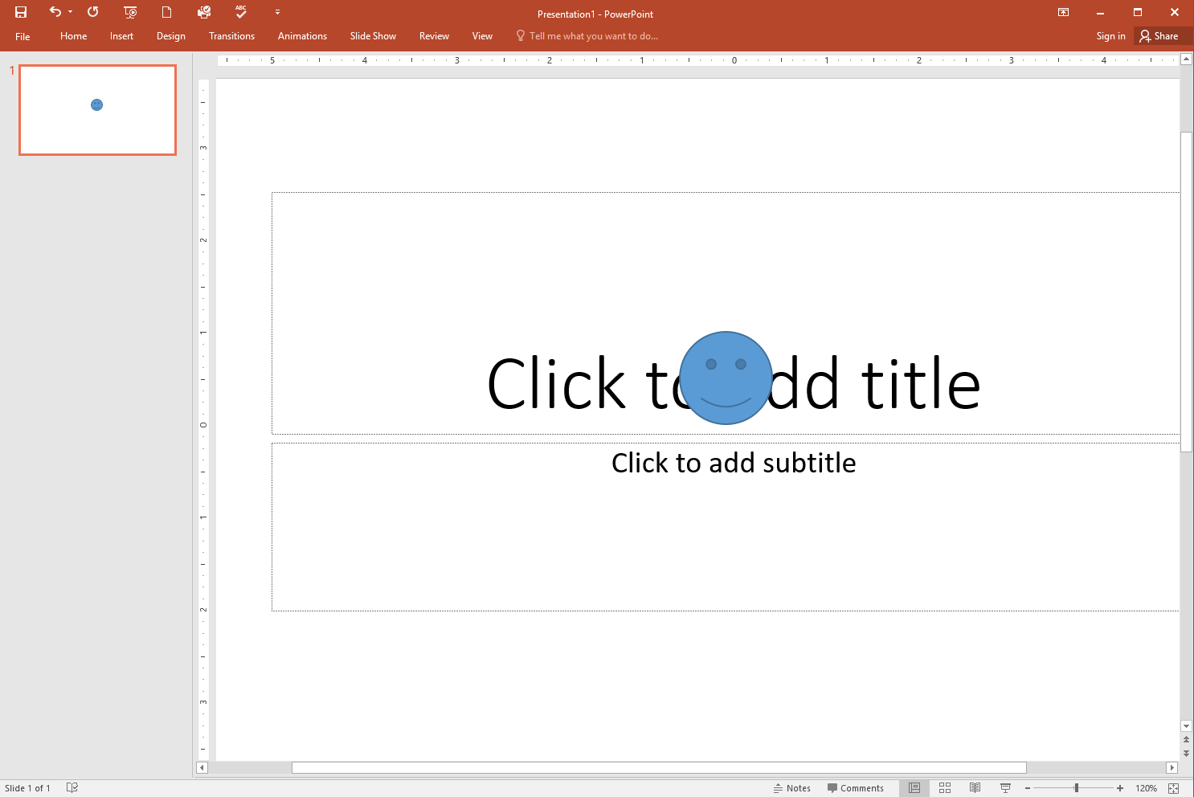Open Ribbon Display Options menu
Viewport: 1194px width, 797px height.
coord(1063,12)
